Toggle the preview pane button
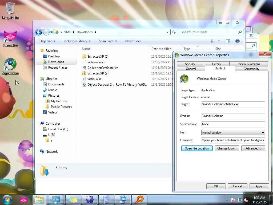The image size is (273, 205). pyautogui.click(x=228, y=41)
